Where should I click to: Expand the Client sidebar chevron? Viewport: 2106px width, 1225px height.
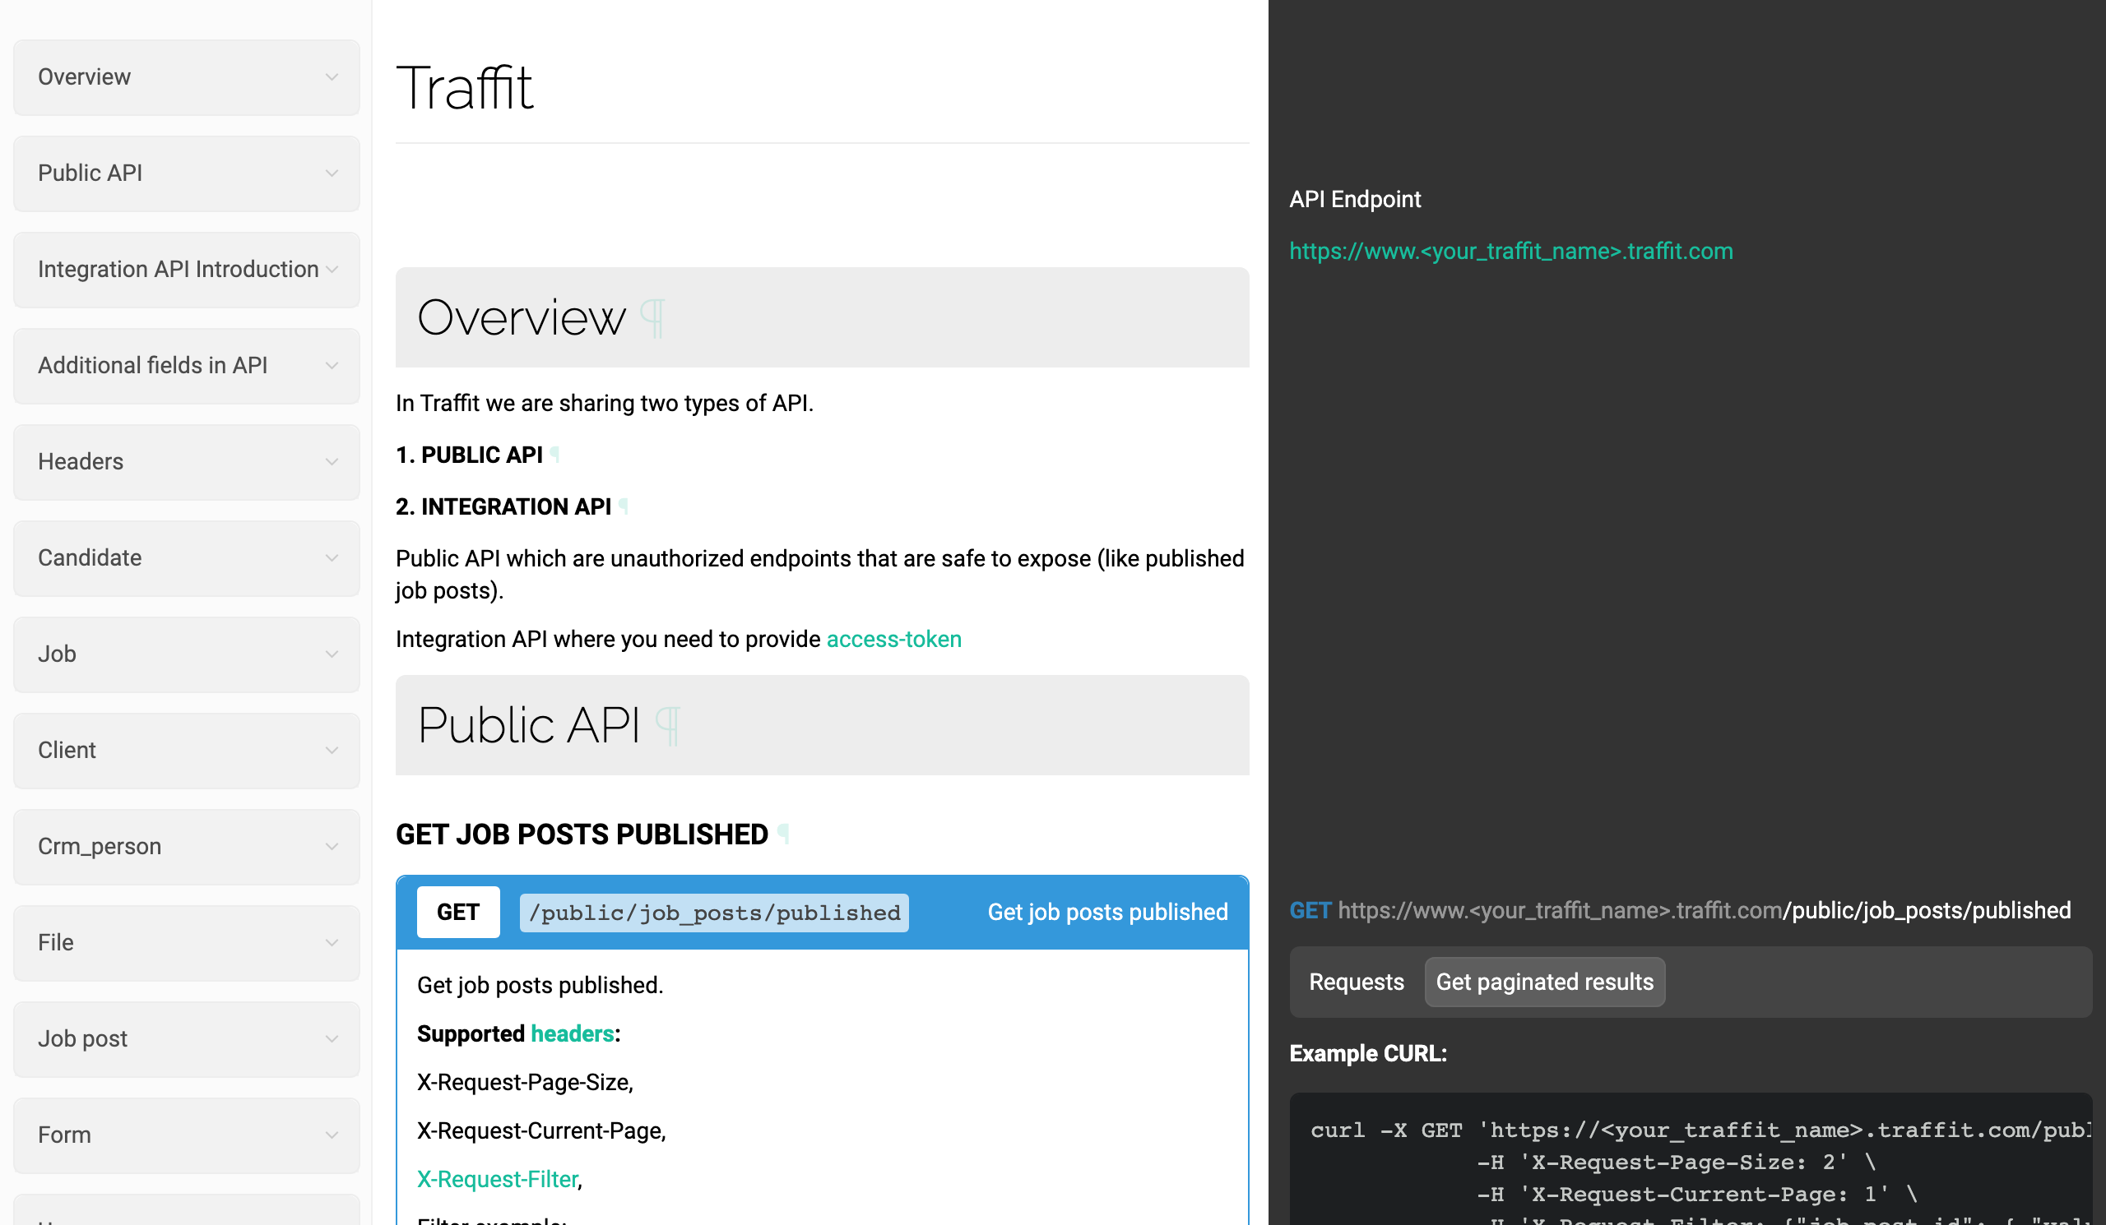click(x=332, y=750)
